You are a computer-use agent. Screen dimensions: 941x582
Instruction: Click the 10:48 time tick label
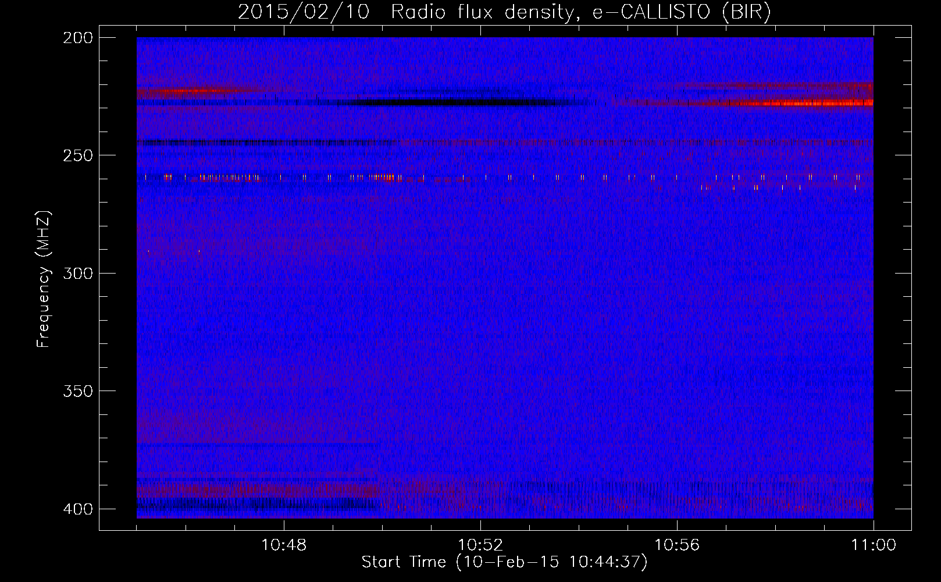[x=284, y=545]
